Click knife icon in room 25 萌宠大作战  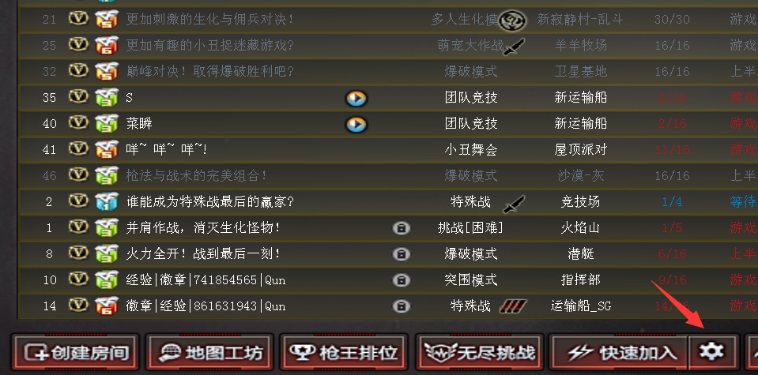pos(514,47)
